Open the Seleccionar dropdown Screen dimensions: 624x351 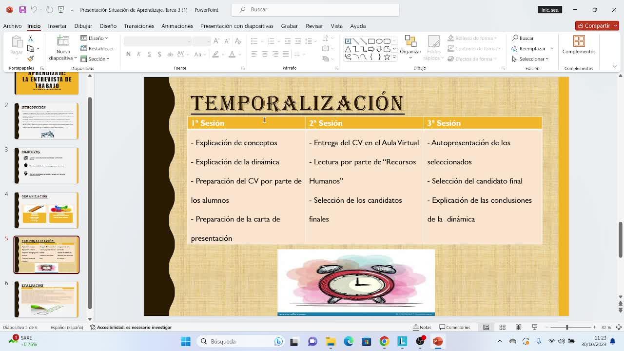point(530,58)
